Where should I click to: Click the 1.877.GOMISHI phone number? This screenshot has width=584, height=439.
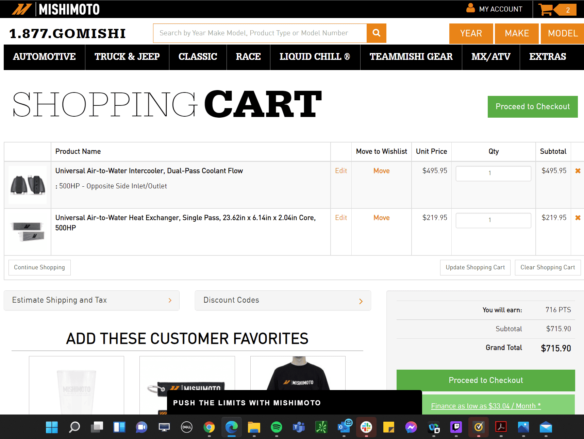[67, 33]
